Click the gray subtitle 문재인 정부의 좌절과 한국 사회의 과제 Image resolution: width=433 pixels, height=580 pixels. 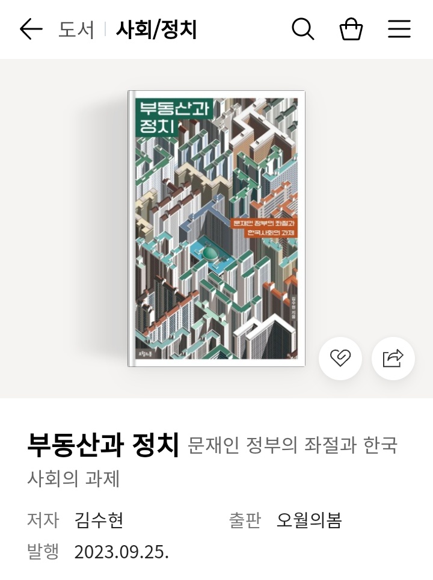coord(213,461)
